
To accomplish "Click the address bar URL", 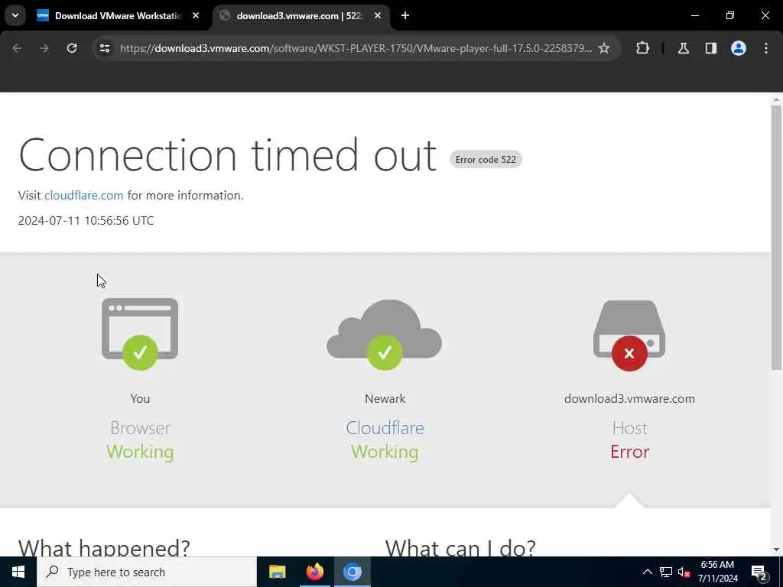I will click(x=356, y=48).
